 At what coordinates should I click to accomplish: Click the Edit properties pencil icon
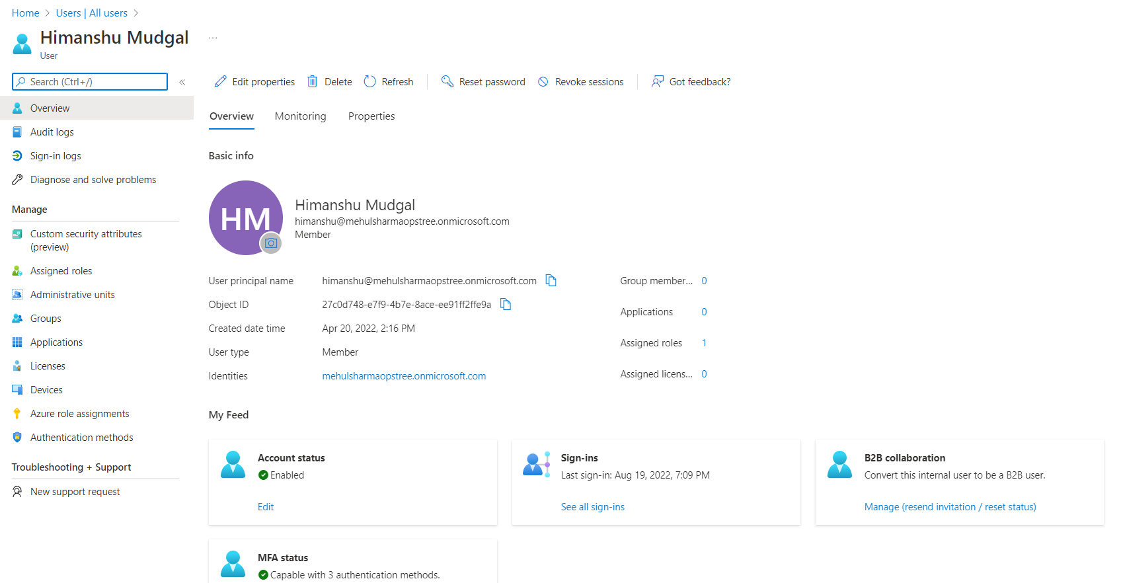tap(221, 81)
